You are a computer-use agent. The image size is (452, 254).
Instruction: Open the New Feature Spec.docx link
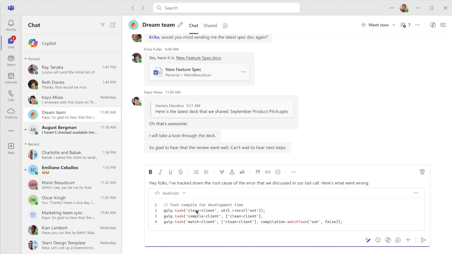(x=199, y=58)
